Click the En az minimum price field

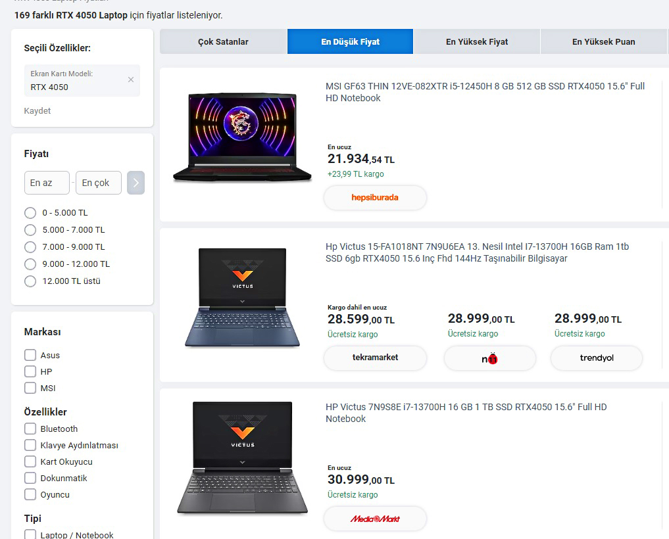(x=47, y=183)
